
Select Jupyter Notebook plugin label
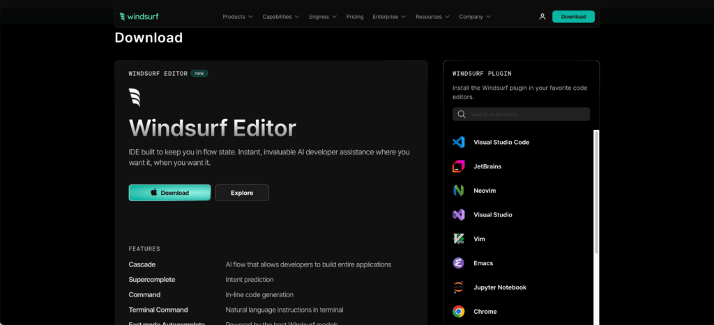(500, 287)
